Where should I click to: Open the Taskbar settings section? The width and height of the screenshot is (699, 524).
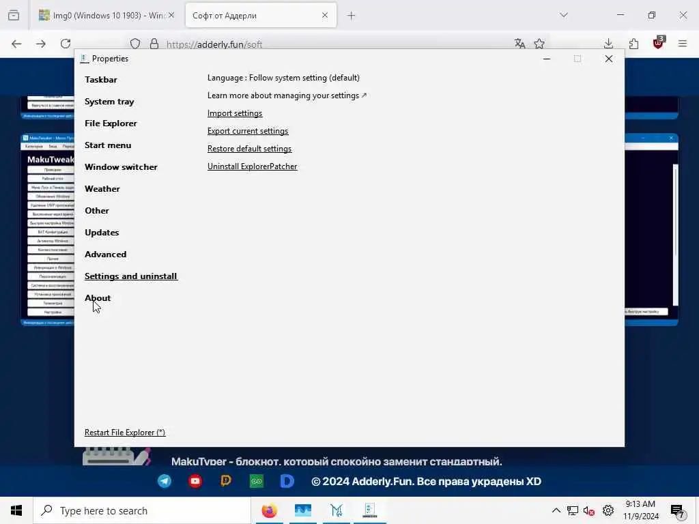[x=101, y=80]
